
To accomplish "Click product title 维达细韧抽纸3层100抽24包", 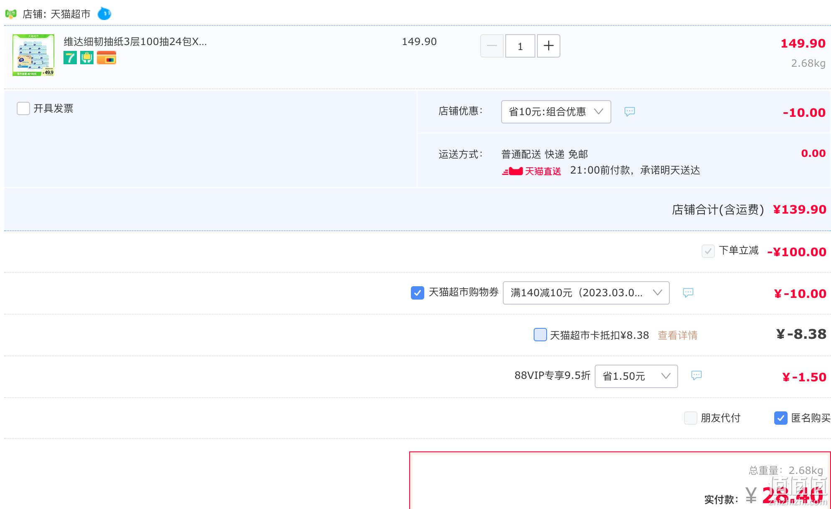I will point(135,42).
